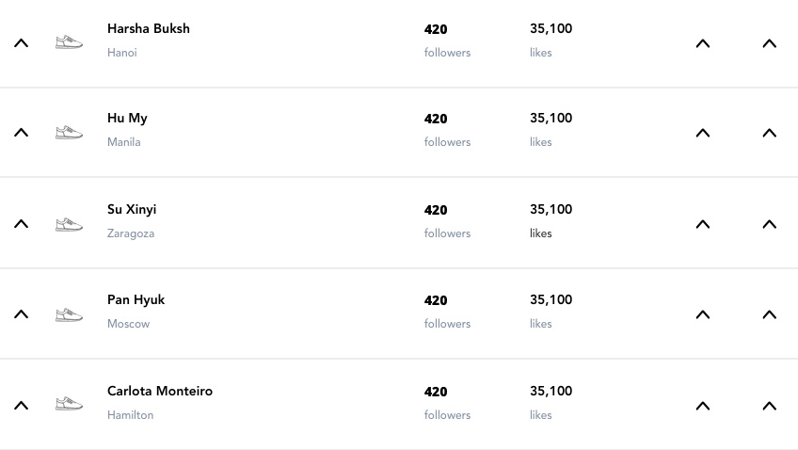Click the sneaker icon beside Carlota Monteiro
This screenshot has width=798, height=450.
click(x=69, y=405)
